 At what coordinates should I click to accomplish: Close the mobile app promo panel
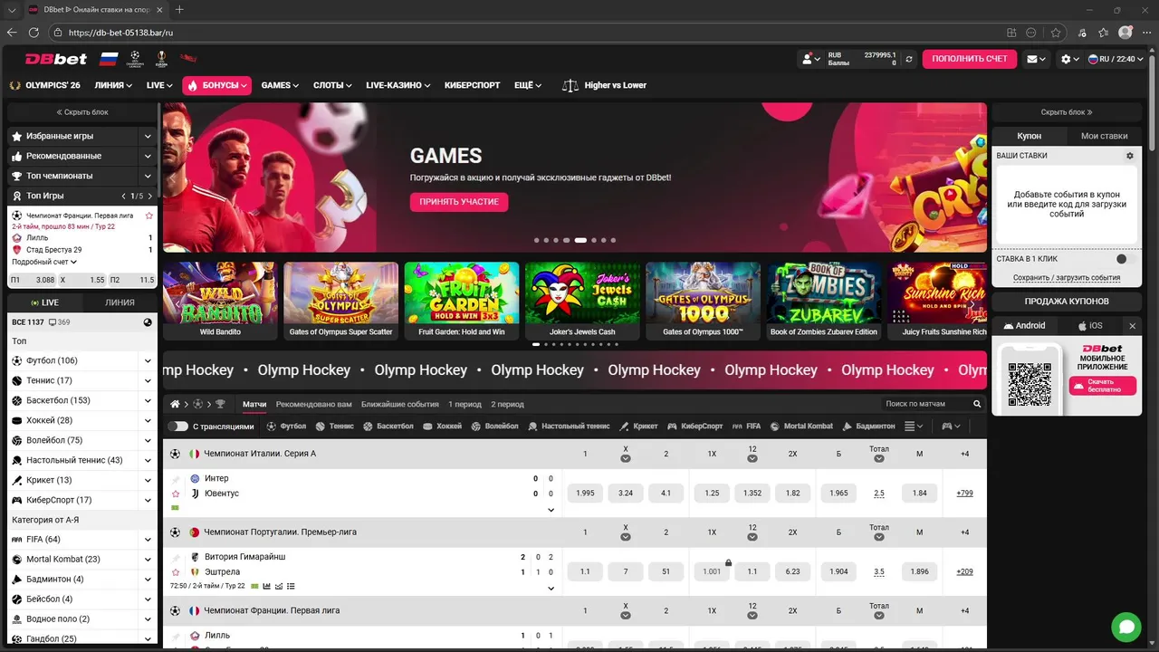pyautogui.click(x=1132, y=325)
